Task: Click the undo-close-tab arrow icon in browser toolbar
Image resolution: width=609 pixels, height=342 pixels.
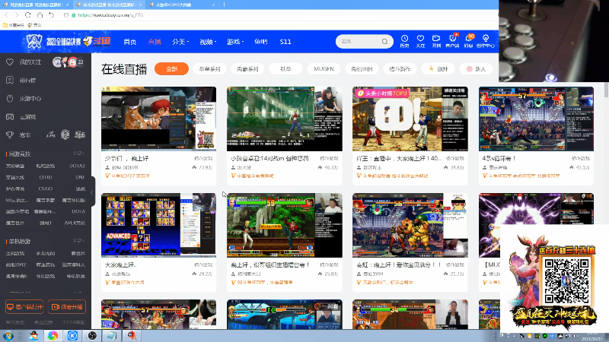Action: [x=51, y=14]
